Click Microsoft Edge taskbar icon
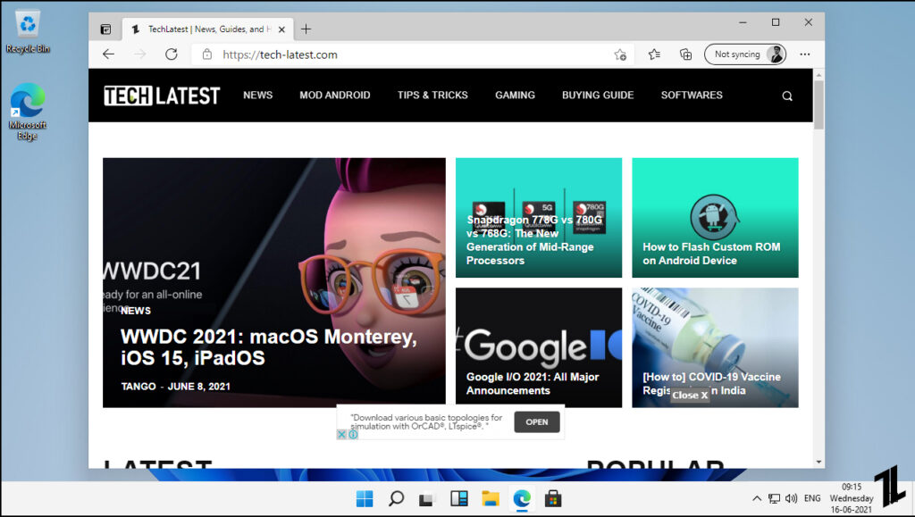This screenshot has width=915, height=517. [x=522, y=498]
